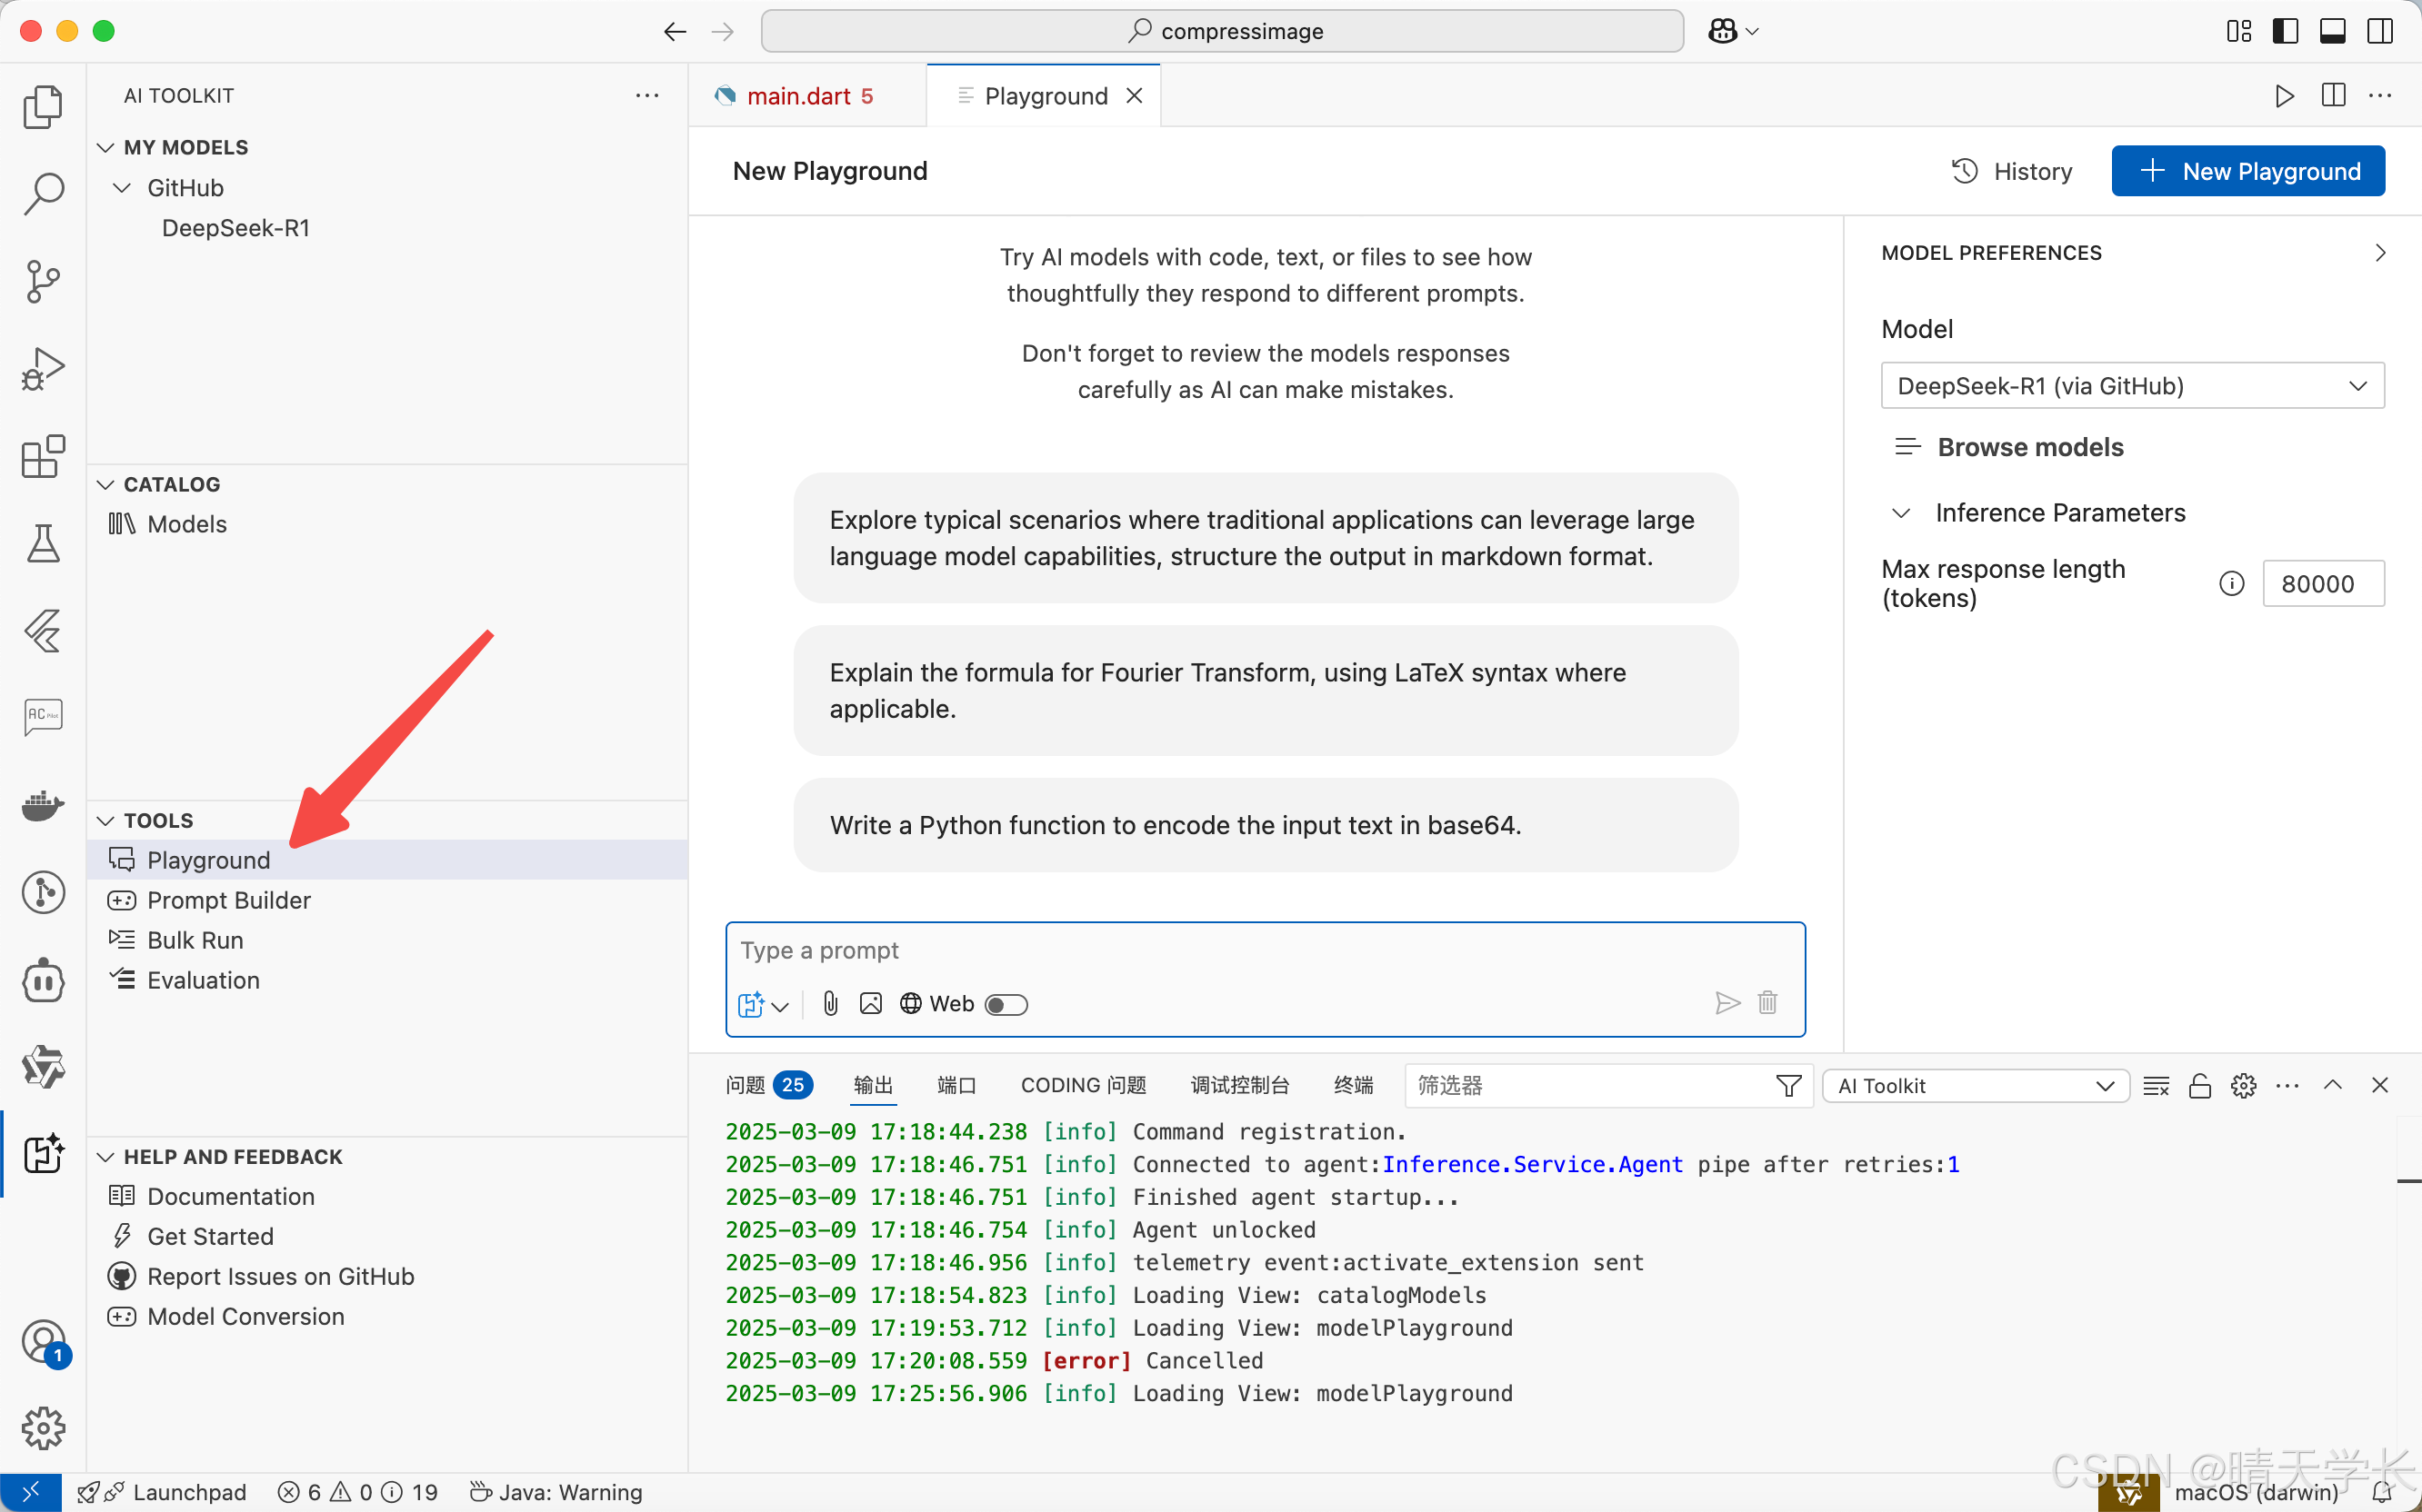
Task: Clear output with the list-clear icon
Action: click(2156, 1086)
